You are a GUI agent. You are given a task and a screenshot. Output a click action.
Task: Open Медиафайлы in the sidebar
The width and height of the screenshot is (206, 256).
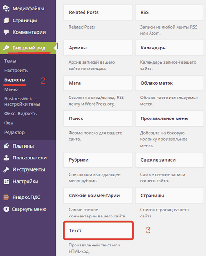tap(28, 9)
